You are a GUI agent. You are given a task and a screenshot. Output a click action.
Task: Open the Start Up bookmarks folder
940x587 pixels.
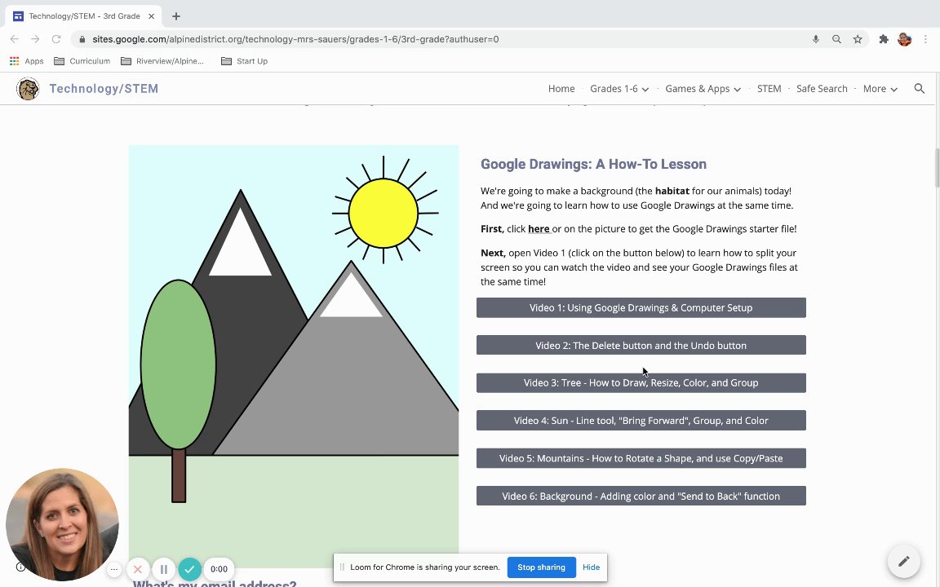click(x=244, y=61)
